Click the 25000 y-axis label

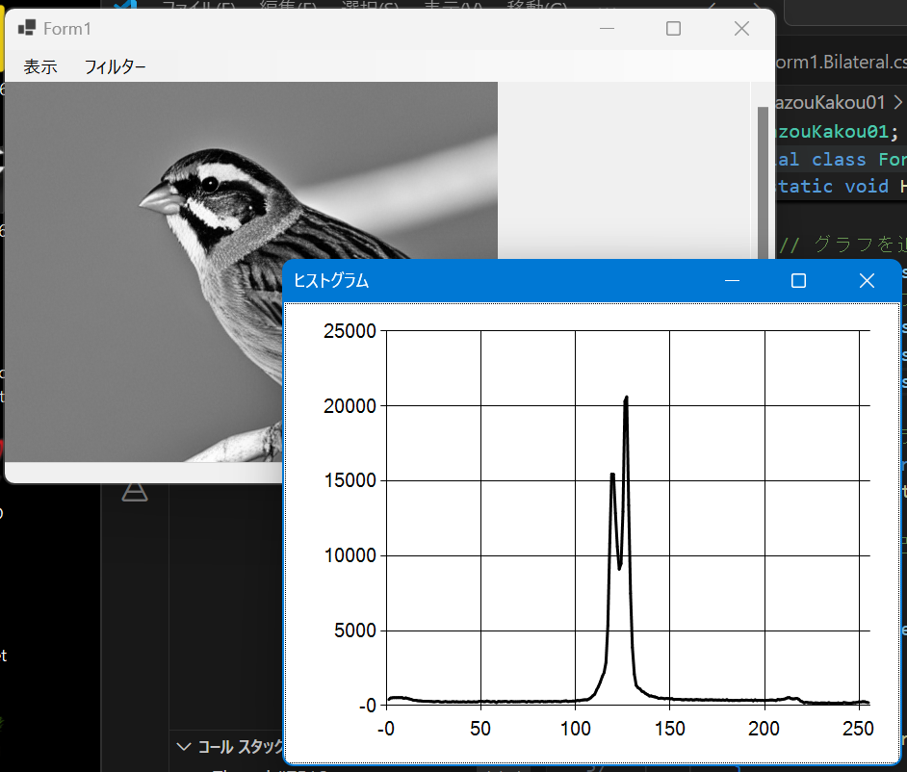tap(350, 331)
